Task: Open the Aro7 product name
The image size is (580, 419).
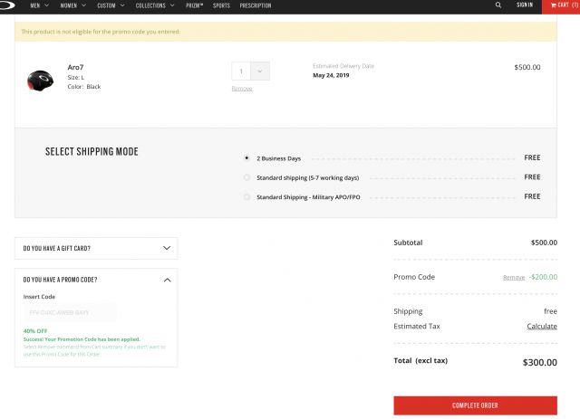Action: pyautogui.click(x=75, y=67)
